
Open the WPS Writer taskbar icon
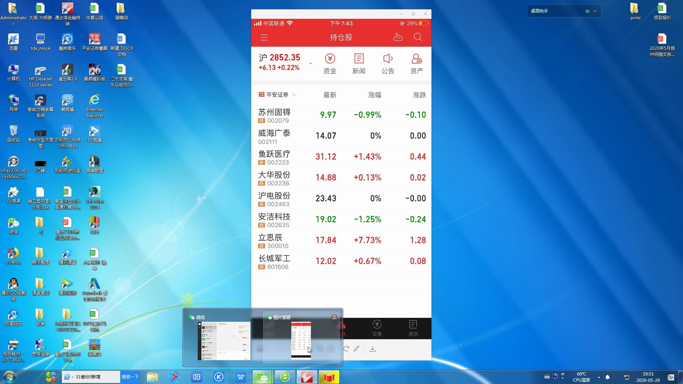(241, 377)
